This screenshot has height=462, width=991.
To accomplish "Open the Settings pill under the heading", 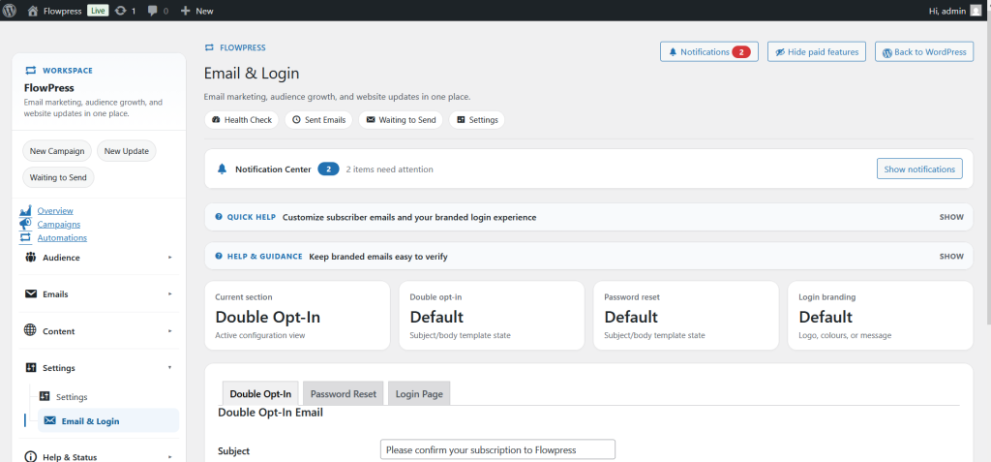I will pyautogui.click(x=476, y=119).
